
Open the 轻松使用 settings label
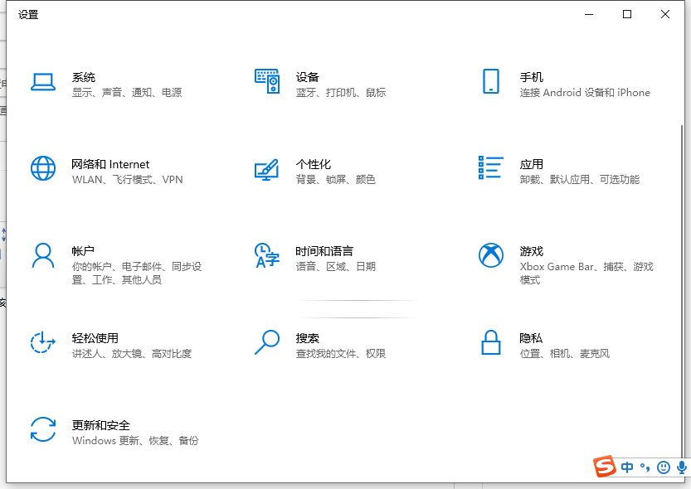coord(95,338)
